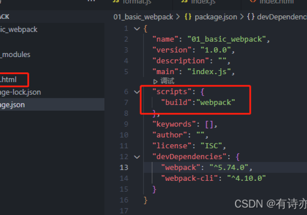This screenshot has width=307, height=215.
Task: Collapse the devDependencies block fold arrow
Action: (138, 157)
